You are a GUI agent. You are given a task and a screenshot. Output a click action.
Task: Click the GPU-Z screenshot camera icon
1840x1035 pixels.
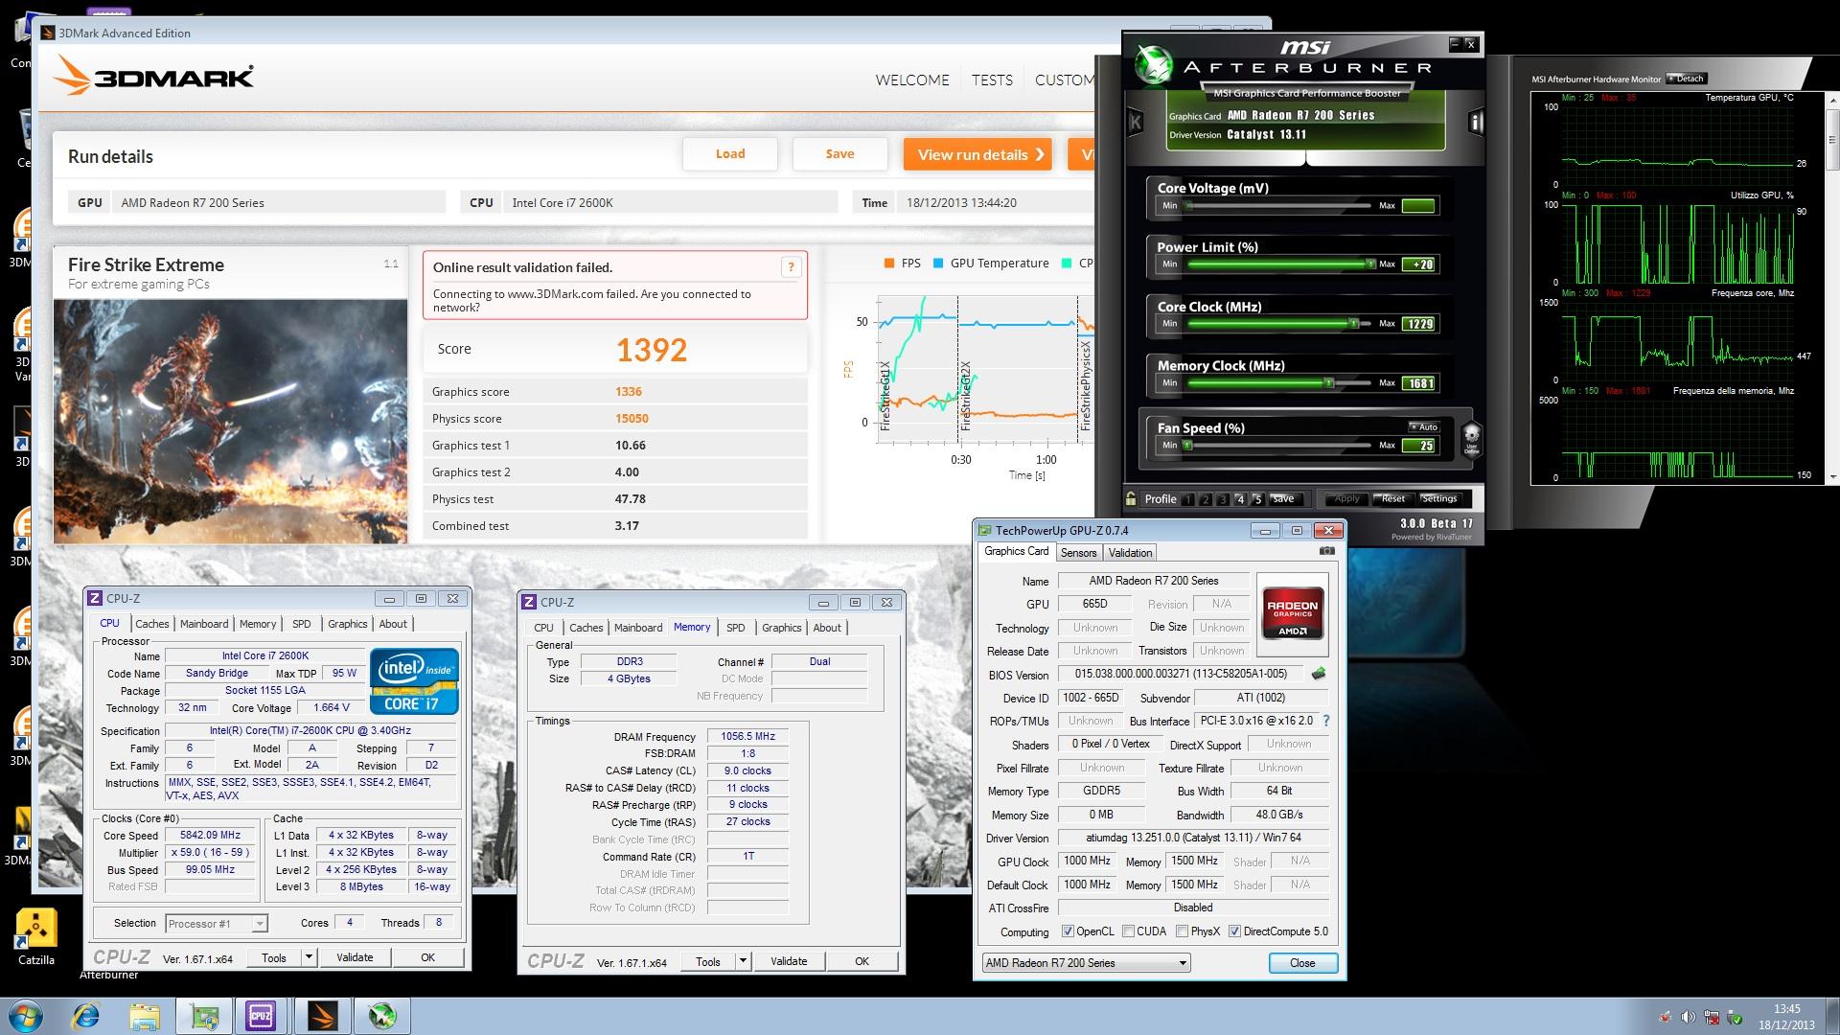coord(1326,551)
